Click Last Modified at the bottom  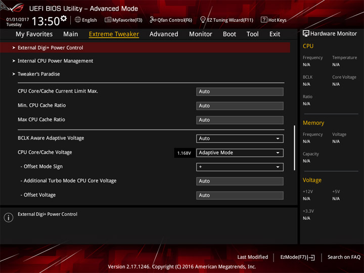coord(253,257)
